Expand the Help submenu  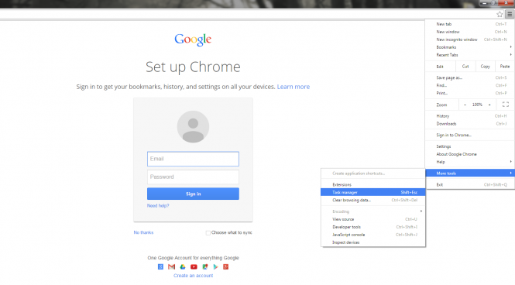[x=470, y=162]
